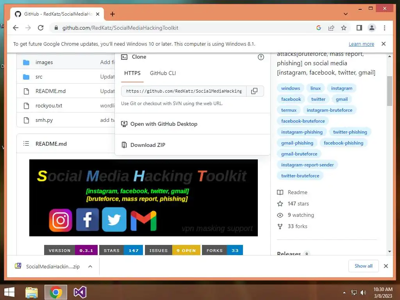400x300 pixels.
Task: Click the README outline list icon
Action: click(26, 144)
